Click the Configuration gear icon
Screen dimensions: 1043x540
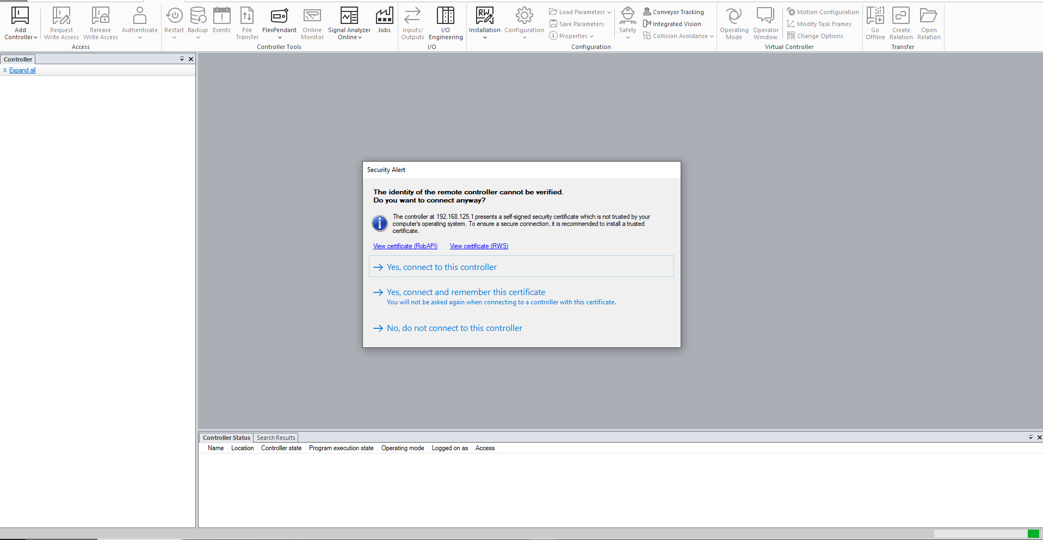pos(524,16)
